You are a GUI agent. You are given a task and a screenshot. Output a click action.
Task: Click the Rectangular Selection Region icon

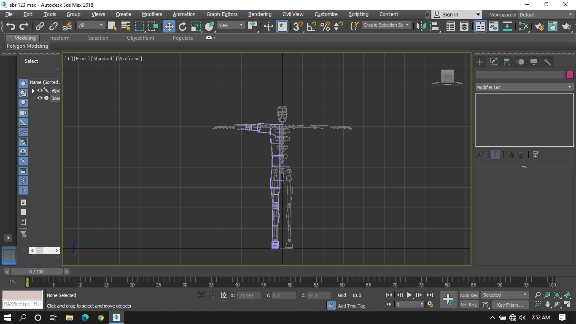click(140, 26)
